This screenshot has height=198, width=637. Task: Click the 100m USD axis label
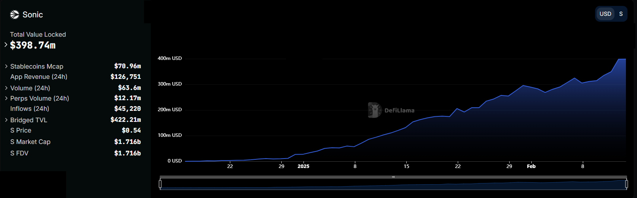[x=170, y=135]
